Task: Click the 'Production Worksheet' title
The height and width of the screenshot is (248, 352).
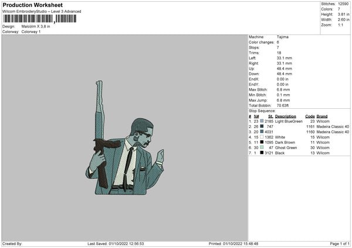Action: tap(32, 5)
